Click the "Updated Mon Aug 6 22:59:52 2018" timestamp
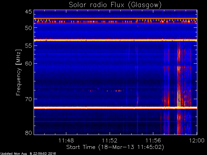The image size is (207, 155). (28, 154)
